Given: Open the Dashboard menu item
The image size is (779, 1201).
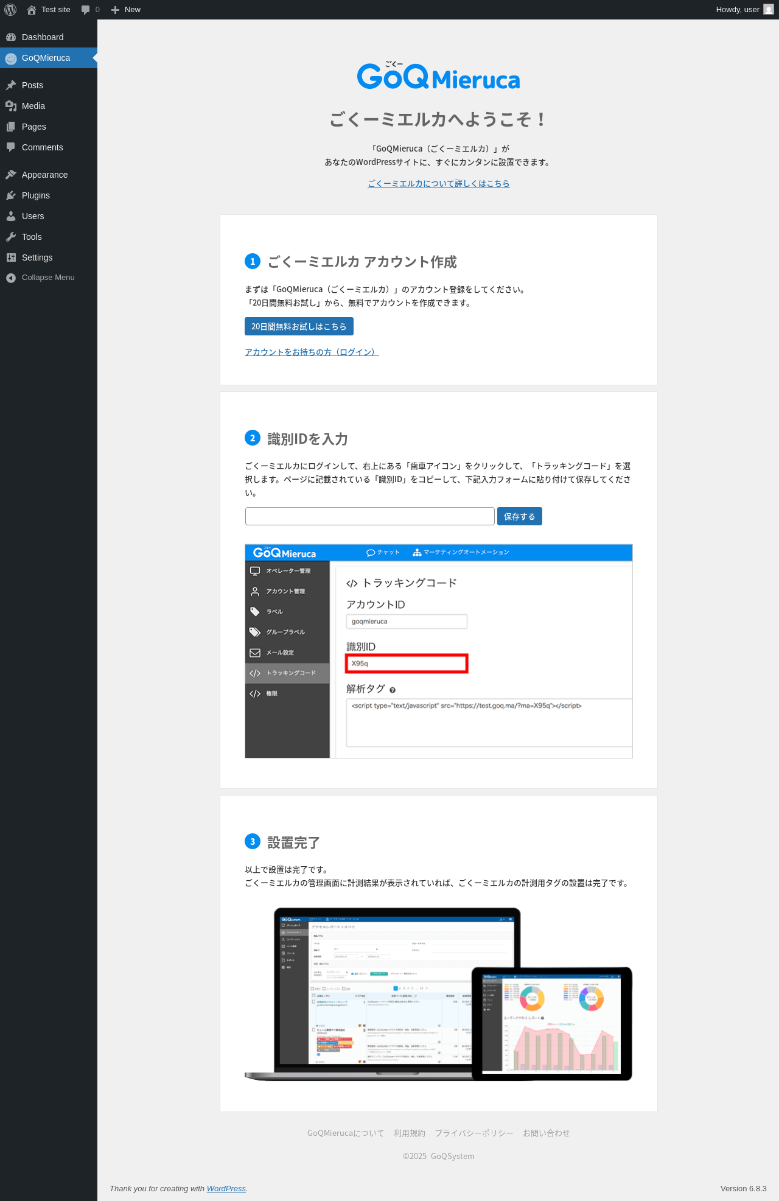Looking at the screenshot, I should 49,37.
